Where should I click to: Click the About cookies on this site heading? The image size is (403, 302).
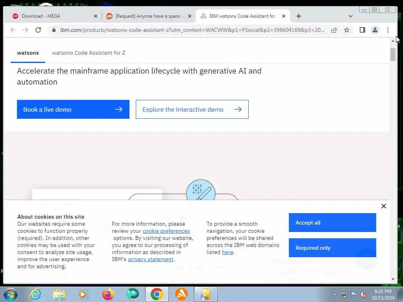point(51,217)
